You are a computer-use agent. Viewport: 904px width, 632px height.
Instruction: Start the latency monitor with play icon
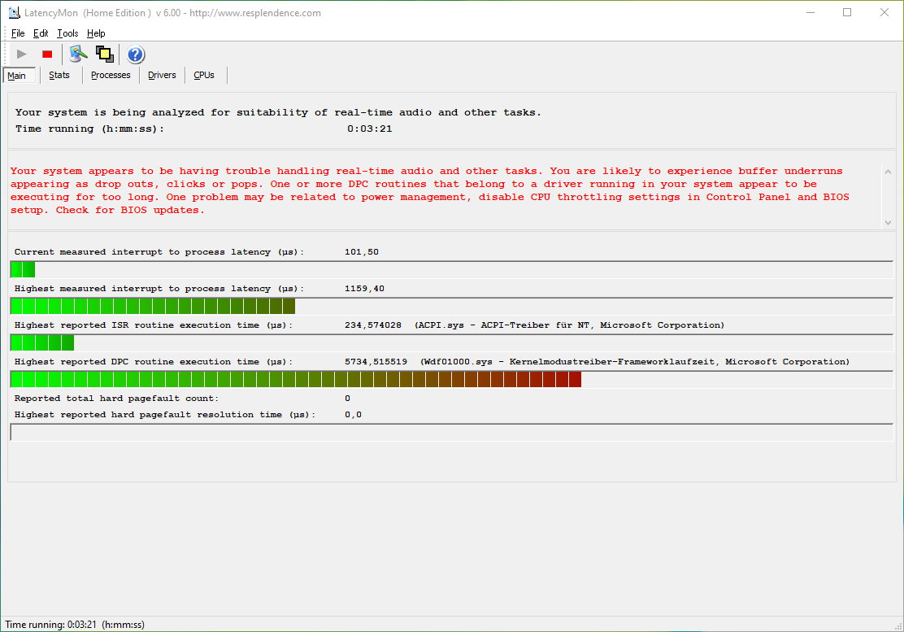[x=22, y=54]
